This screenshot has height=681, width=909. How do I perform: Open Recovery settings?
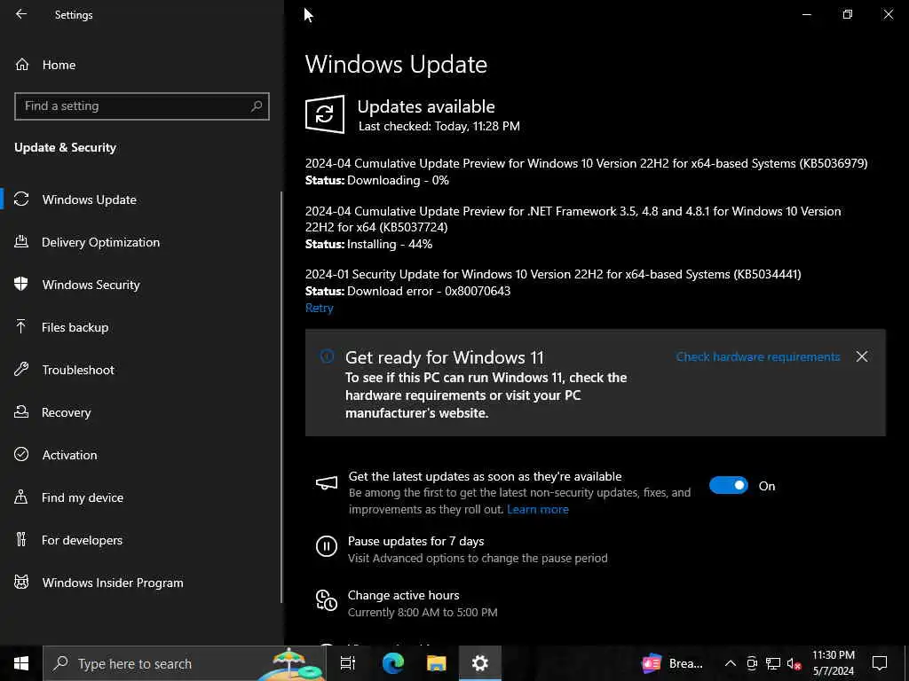point(66,412)
